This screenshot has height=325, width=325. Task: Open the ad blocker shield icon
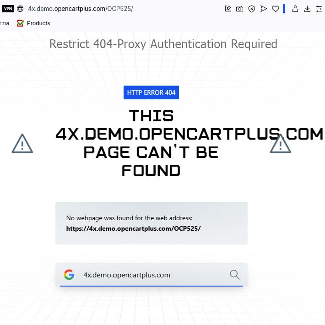(x=251, y=9)
